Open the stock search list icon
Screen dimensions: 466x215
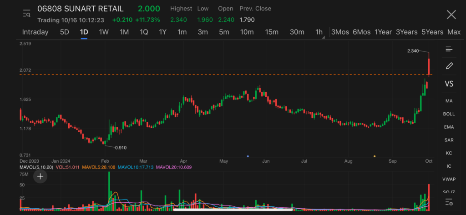click(x=26, y=14)
